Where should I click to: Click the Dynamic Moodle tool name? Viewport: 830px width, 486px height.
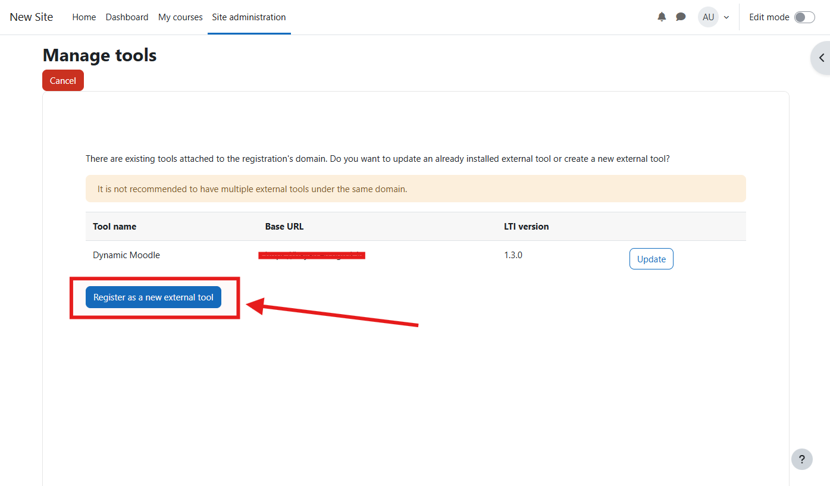pyautogui.click(x=126, y=255)
